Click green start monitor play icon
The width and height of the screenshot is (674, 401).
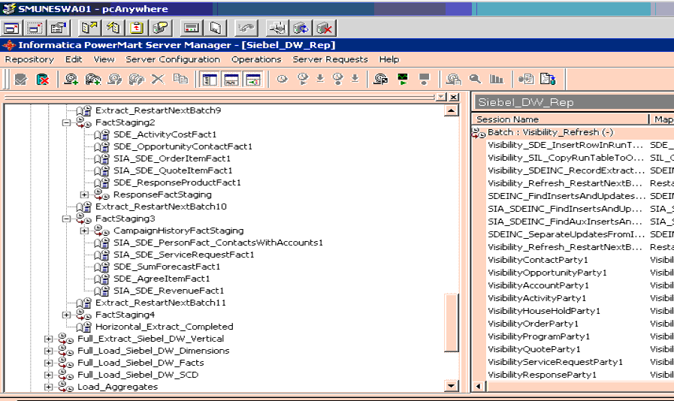pos(403,79)
